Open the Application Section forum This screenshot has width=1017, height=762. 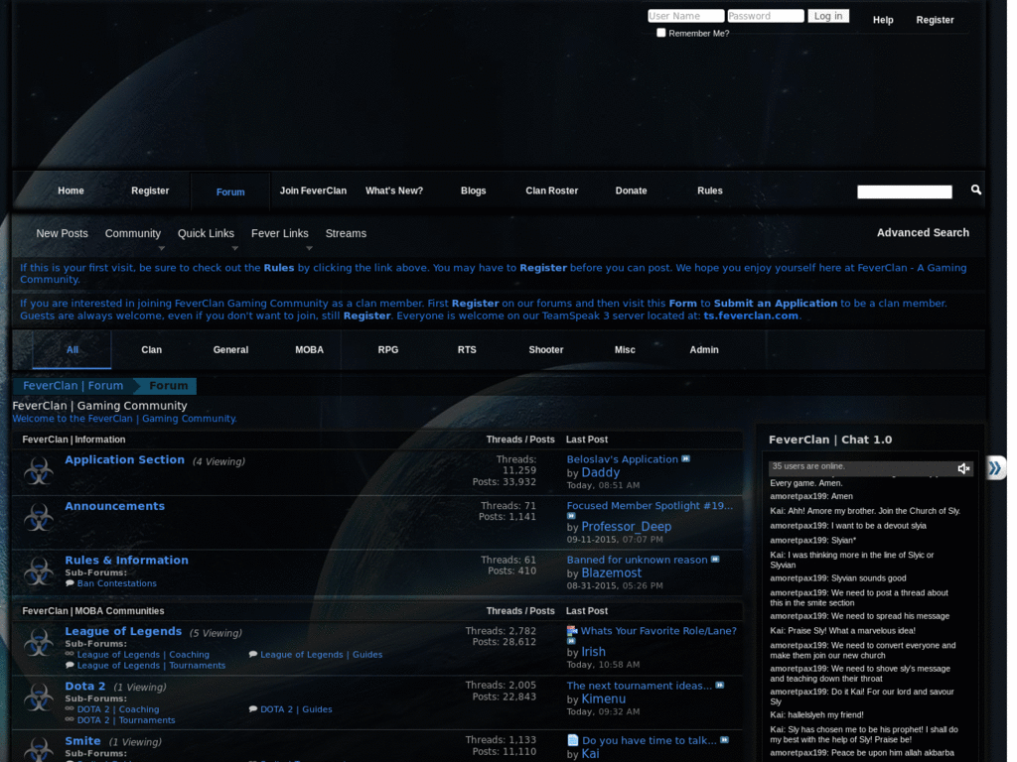[124, 459]
